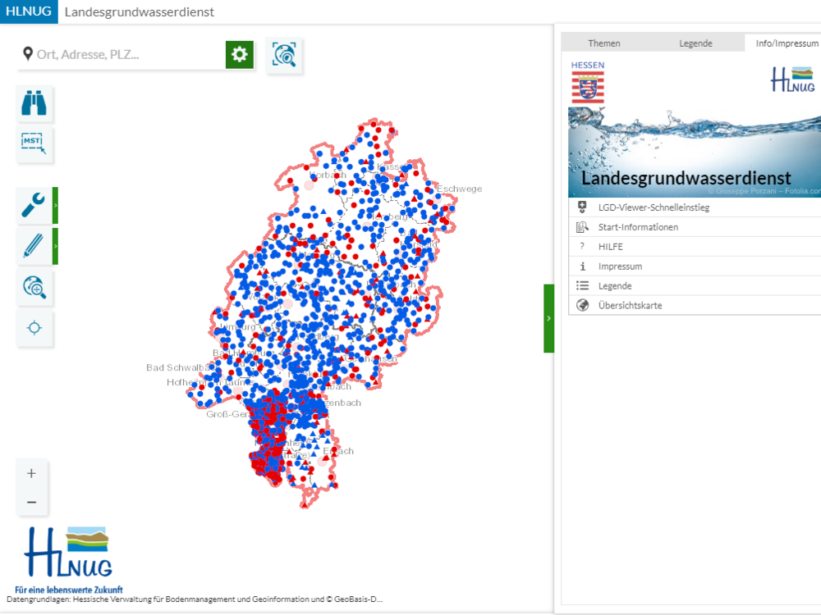Open the pencil drawing tool
This screenshot has height=615, width=821.
tap(34, 246)
